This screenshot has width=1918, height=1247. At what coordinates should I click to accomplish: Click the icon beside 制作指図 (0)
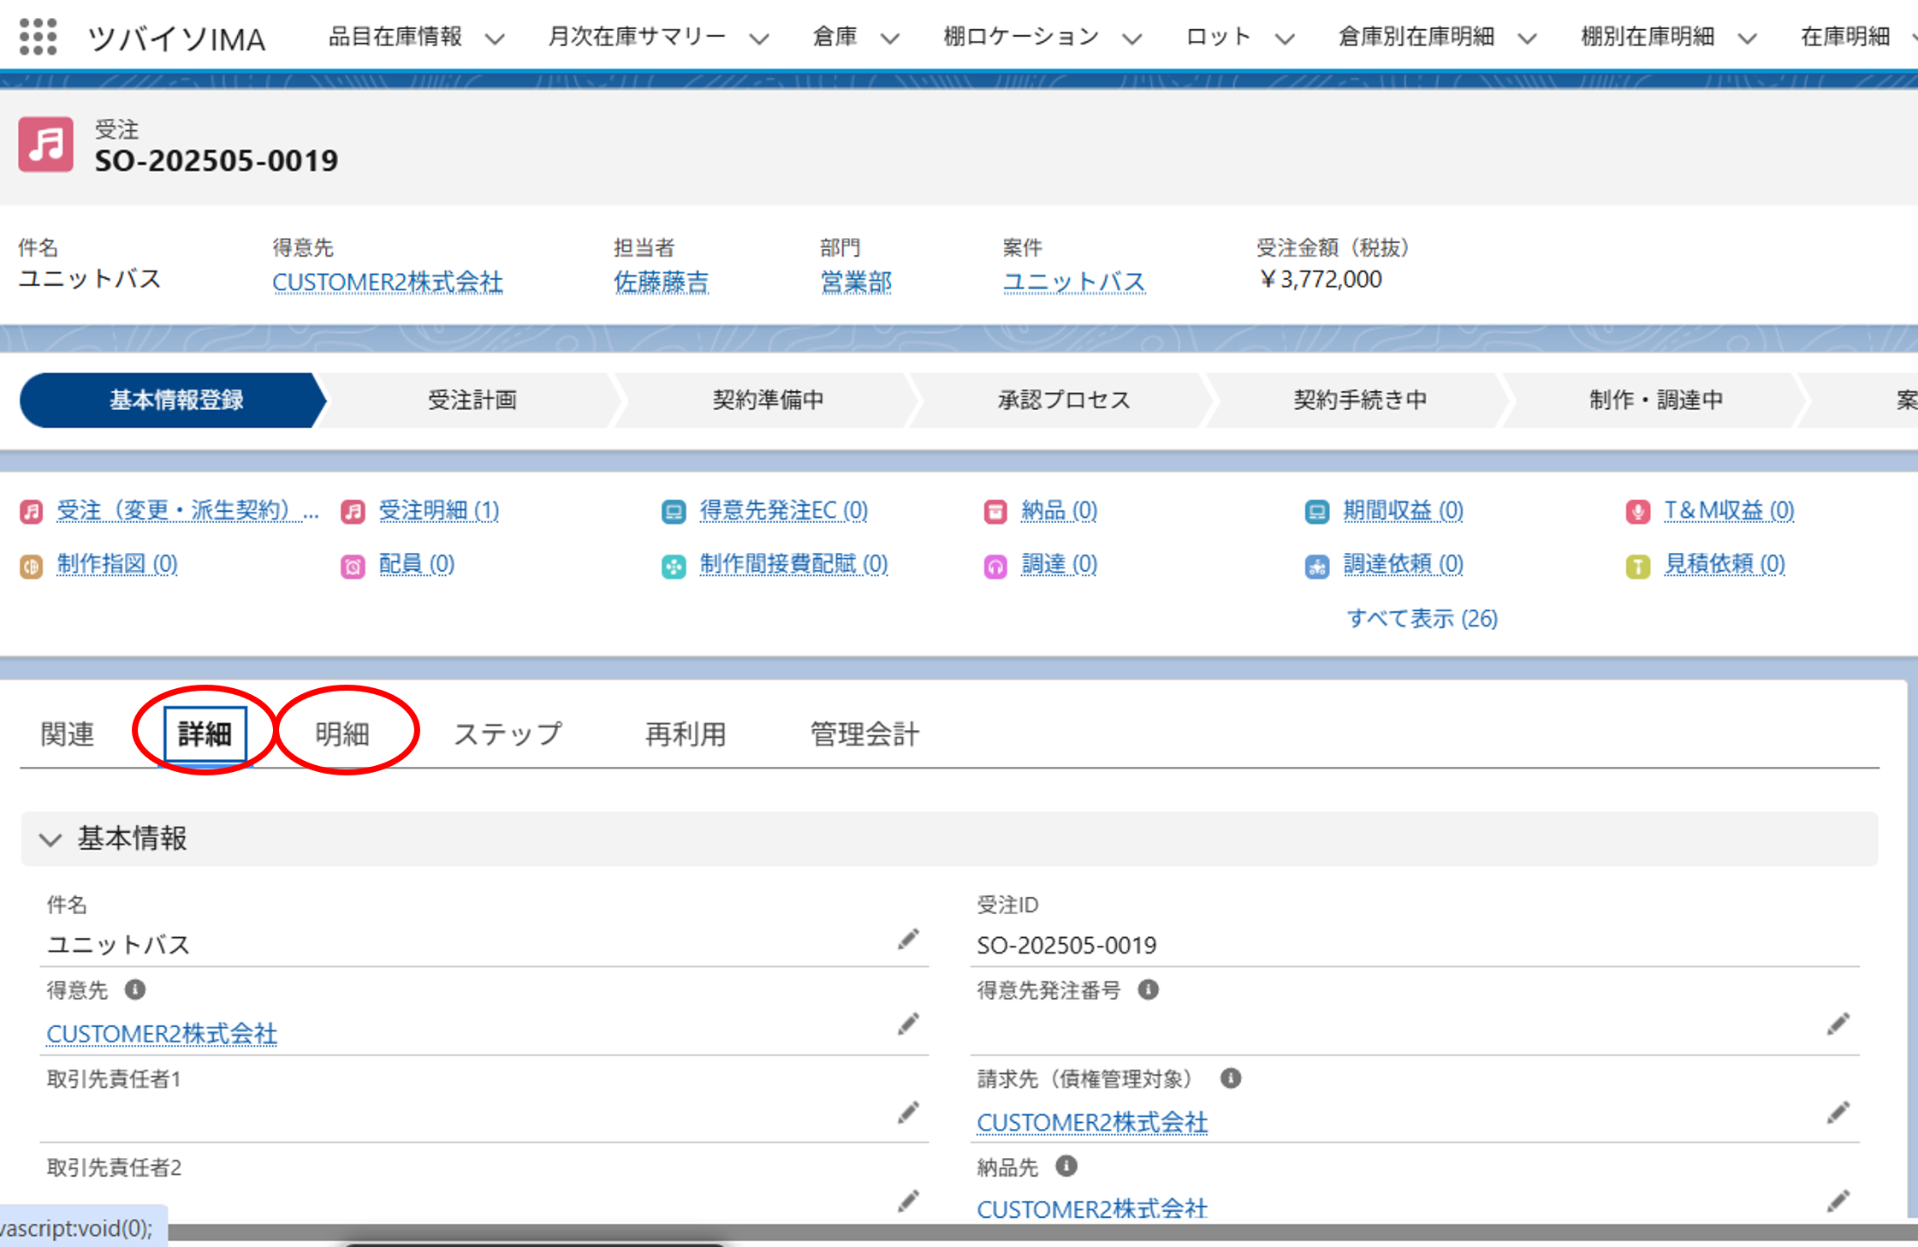tap(32, 566)
